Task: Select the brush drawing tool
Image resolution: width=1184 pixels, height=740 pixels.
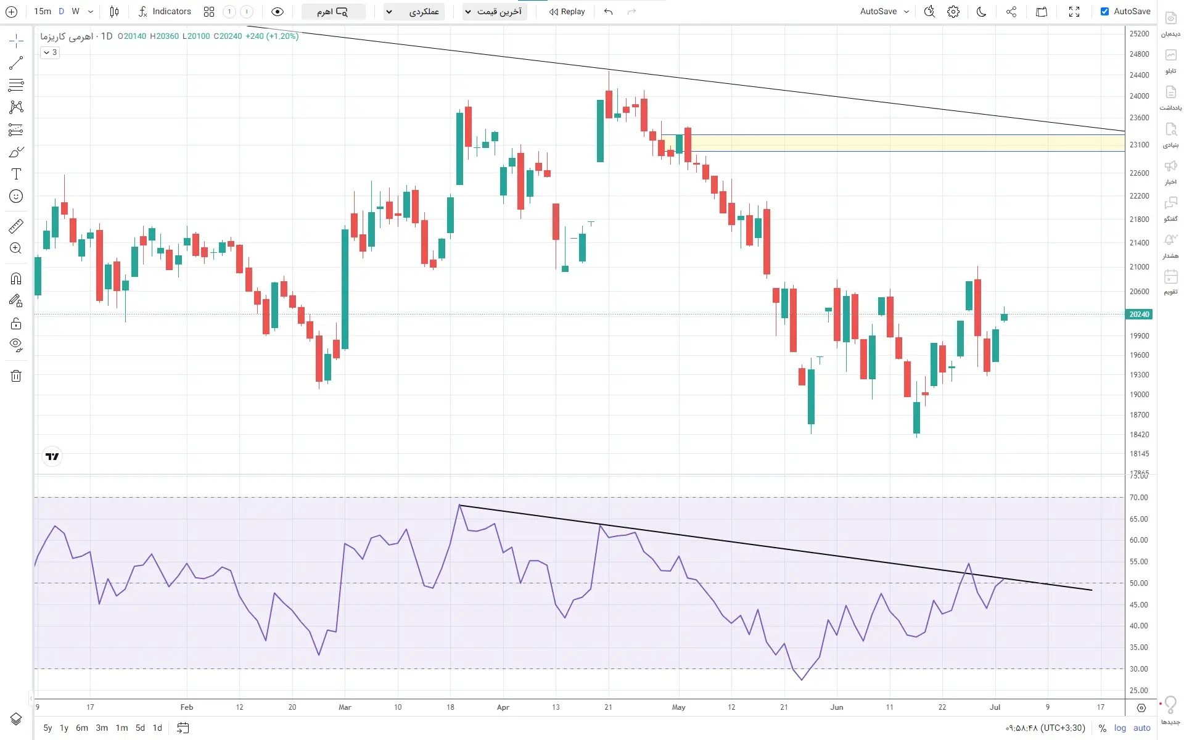Action: tap(16, 152)
